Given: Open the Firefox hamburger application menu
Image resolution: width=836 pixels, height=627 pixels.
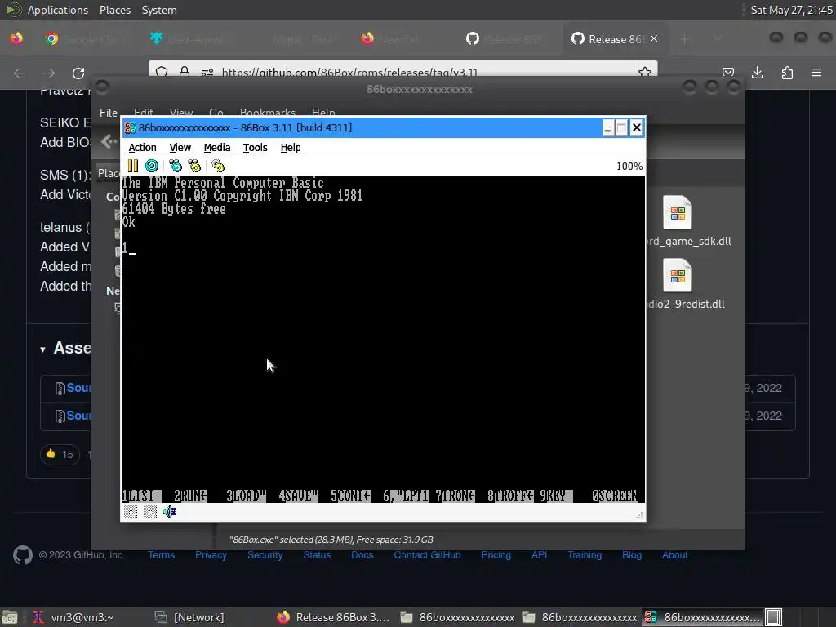Looking at the screenshot, I should coord(816,73).
